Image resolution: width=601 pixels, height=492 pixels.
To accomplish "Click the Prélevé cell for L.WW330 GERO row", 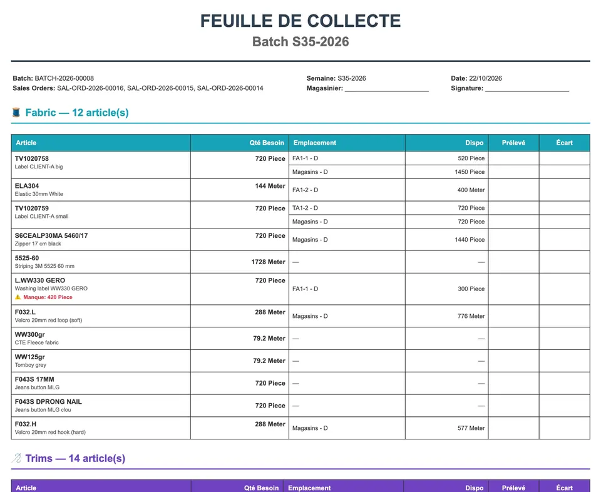I will [x=513, y=289].
